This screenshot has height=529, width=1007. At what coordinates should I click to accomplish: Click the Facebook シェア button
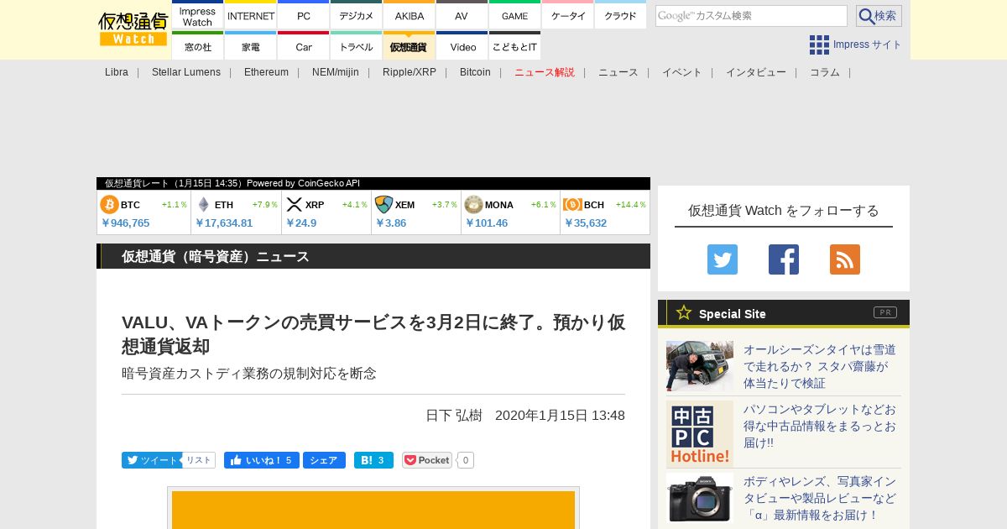324,460
